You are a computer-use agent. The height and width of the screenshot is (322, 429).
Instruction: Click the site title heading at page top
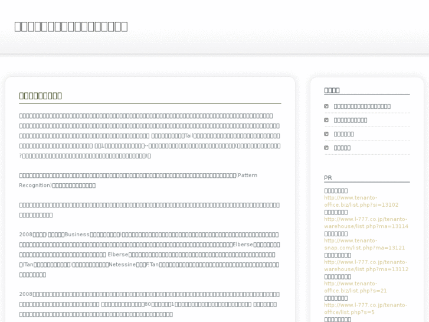(71, 27)
